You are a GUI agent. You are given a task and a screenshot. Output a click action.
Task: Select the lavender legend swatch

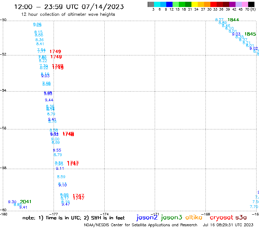tap(238, 4)
